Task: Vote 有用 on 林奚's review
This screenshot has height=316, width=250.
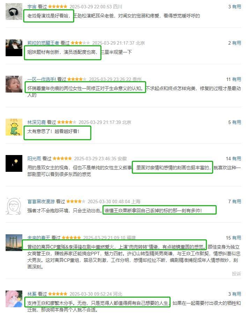Action: (236, 294)
